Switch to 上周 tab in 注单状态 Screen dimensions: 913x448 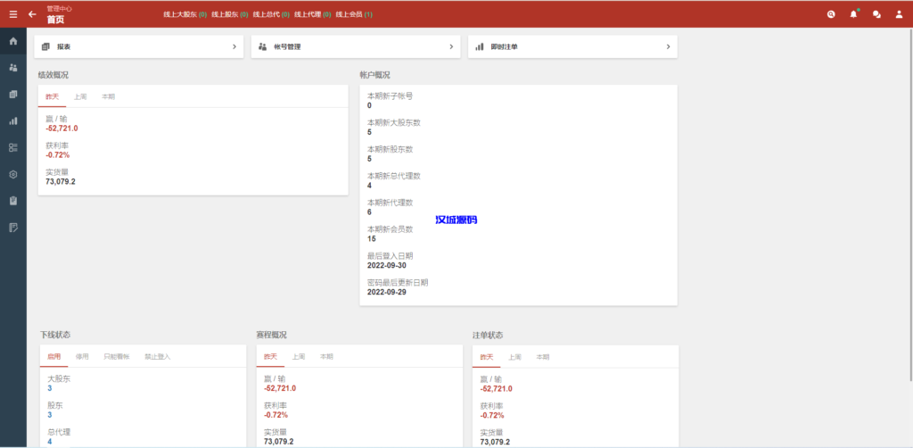514,357
